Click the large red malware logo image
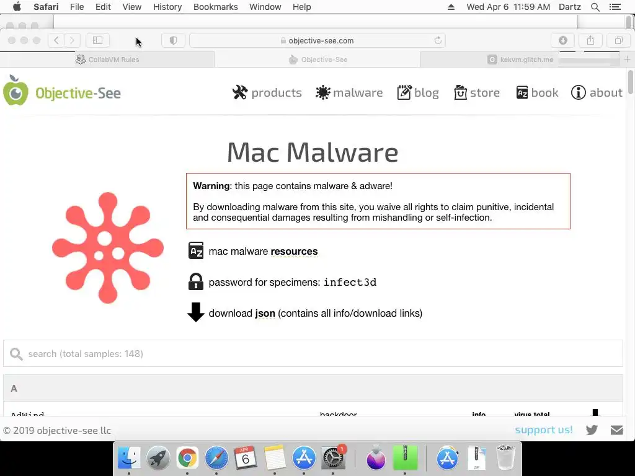The width and height of the screenshot is (635, 476). click(108, 248)
